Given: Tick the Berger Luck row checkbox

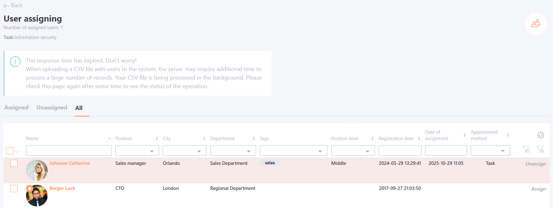Looking at the screenshot, I should tap(14, 188).
